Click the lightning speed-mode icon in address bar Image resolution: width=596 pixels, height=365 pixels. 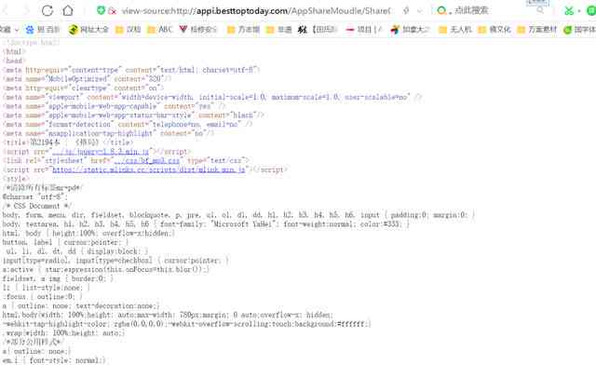click(406, 10)
